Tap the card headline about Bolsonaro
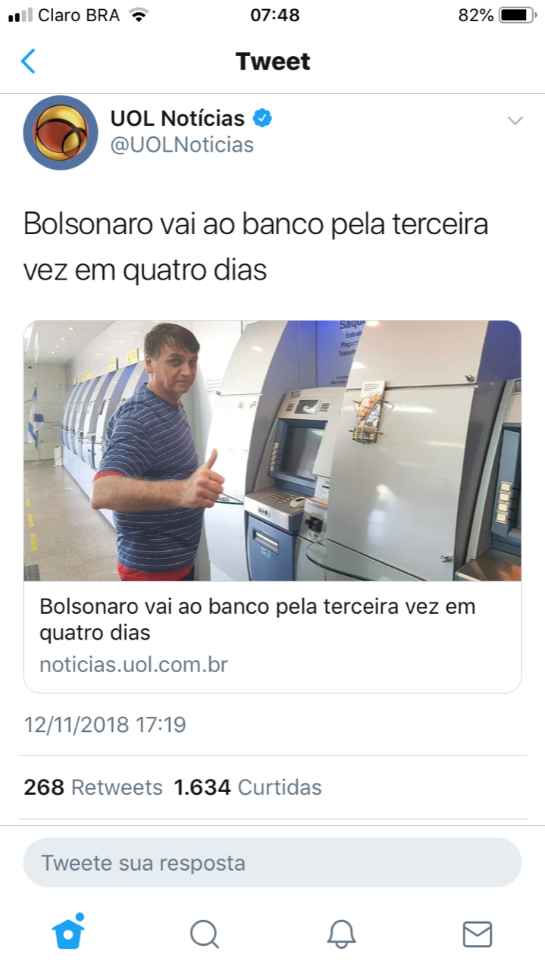Screen dimensions: 545x970 tap(258, 619)
